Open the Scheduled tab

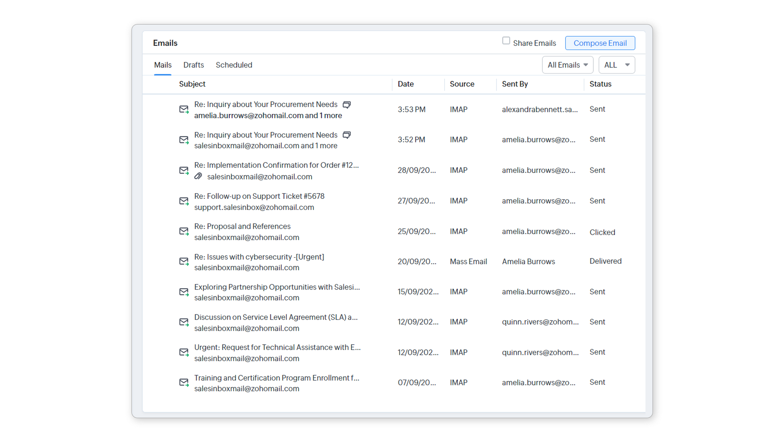point(234,65)
